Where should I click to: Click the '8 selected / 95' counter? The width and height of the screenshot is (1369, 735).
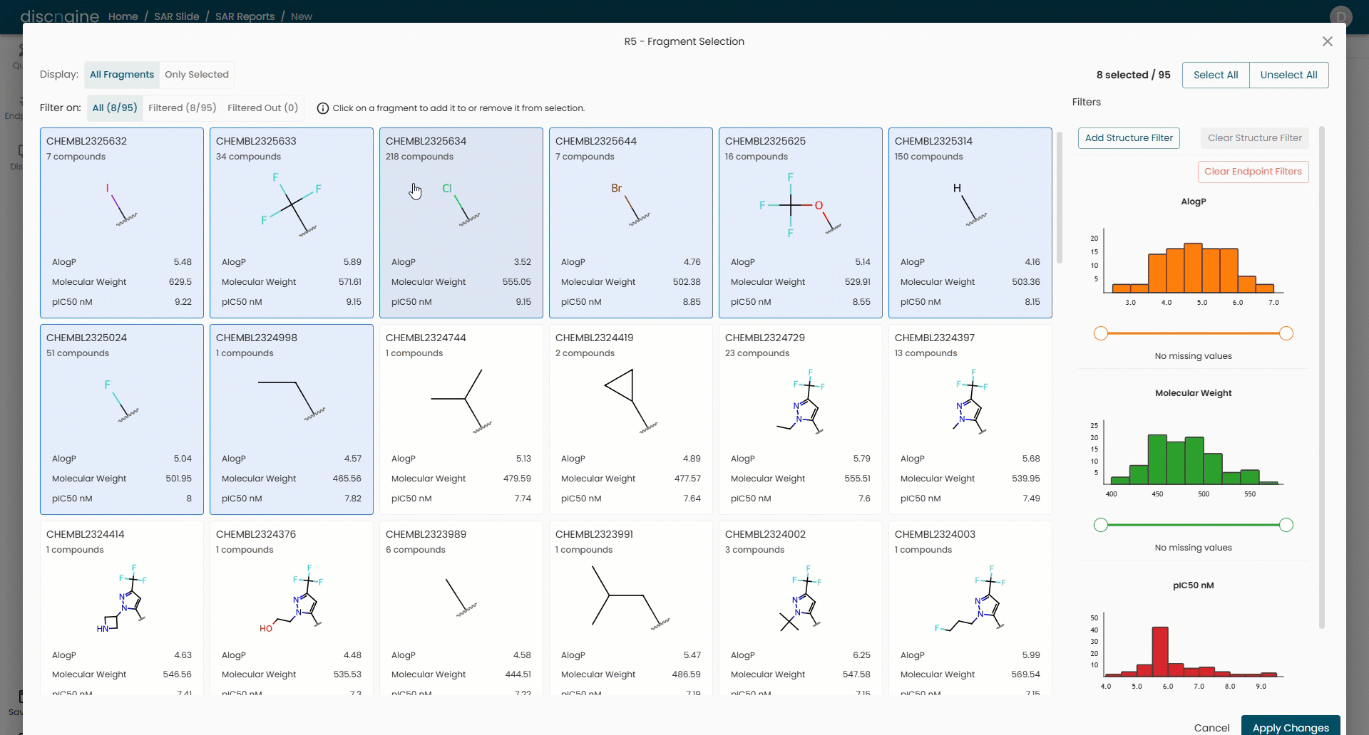click(x=1133, y=75)
